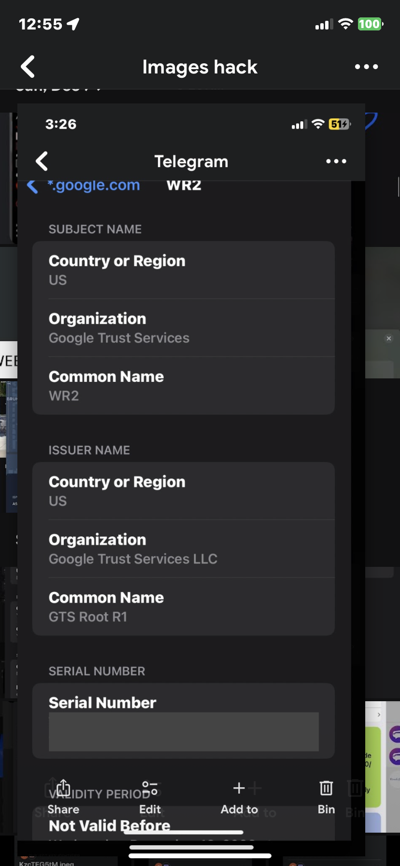The width and height of the screenshot is (400, 866).
Task: Tap Add to plus icon
Action: (239, 788)
